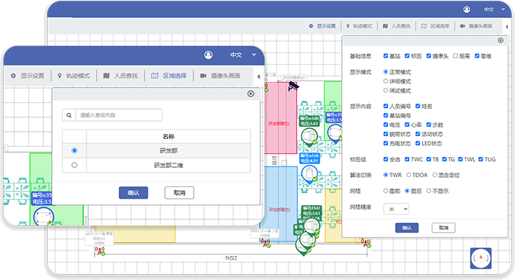Select TWR algorithm radio button
This screenshot has width=515, height=280.
386,175
